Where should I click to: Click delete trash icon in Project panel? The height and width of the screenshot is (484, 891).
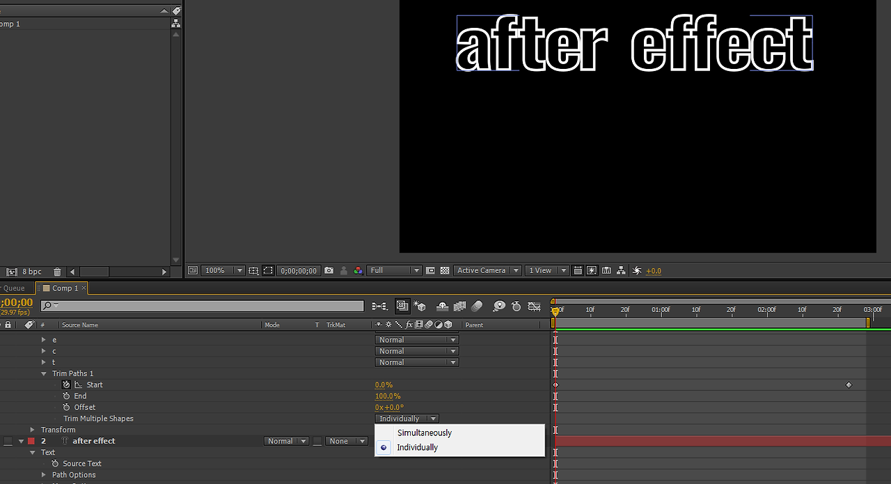tap(57, 272)
